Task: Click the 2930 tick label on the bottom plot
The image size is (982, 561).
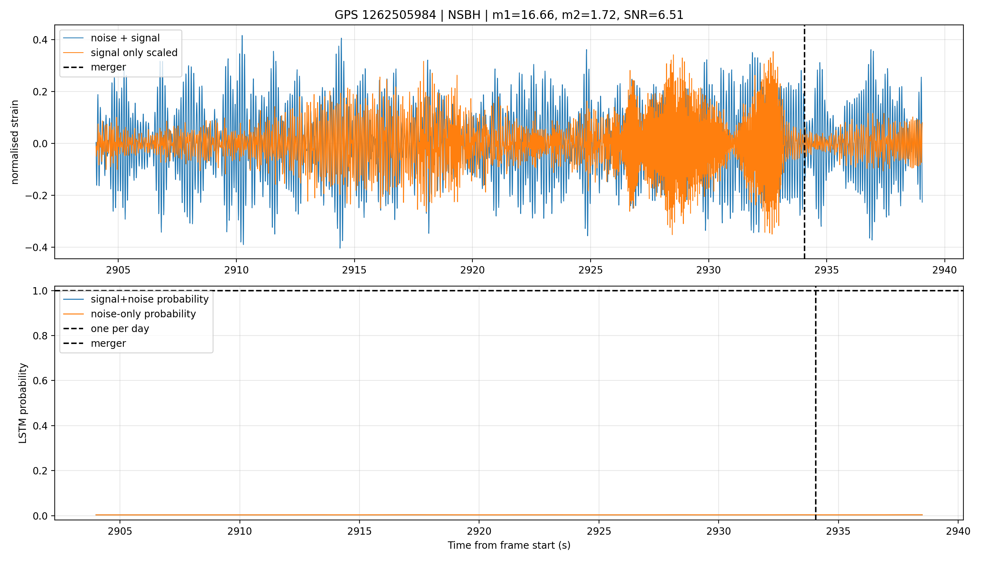Action: click(x=718, y=531)
